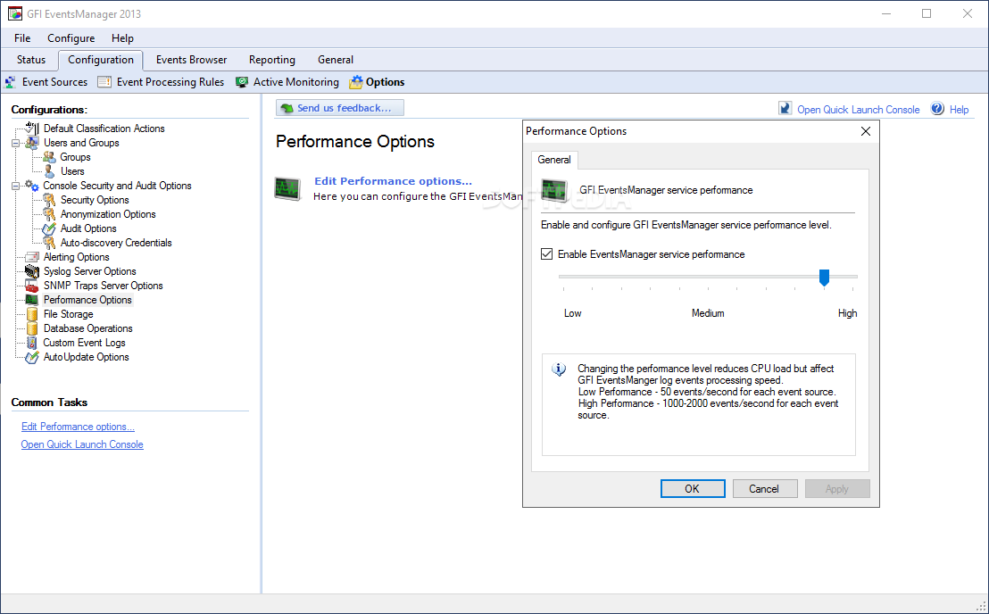The image size is (989, 614).
Task: Select Custom Event Logs tree item
Action: coord(84,343)
